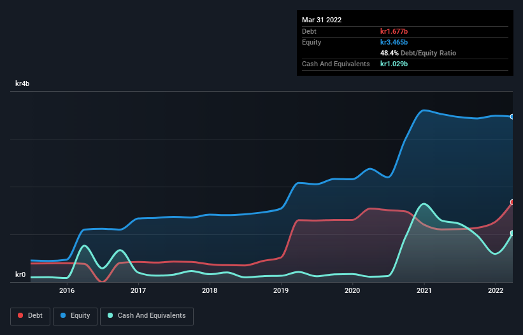Click the 2019 x-axis label

[281, 290]
